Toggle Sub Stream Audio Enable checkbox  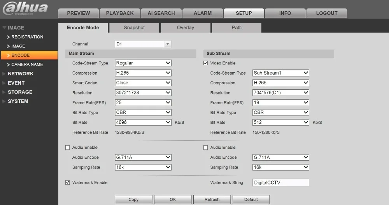(x=205, y=148)
